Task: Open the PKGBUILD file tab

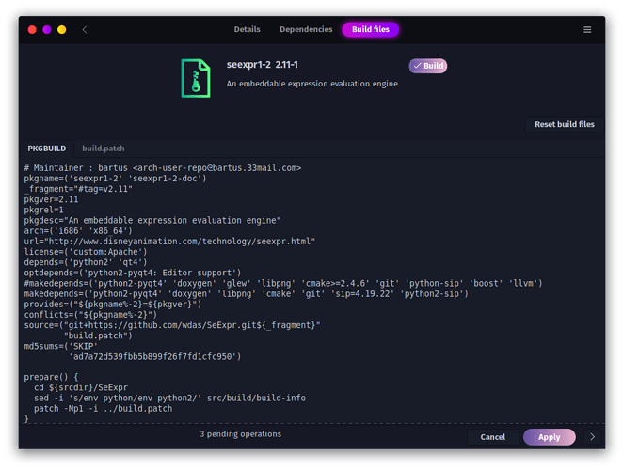Action: tap(46, 149)
